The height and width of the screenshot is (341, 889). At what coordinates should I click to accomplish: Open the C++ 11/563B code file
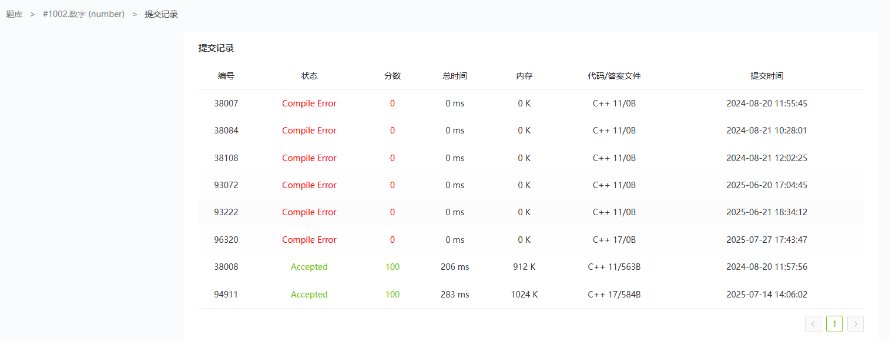click(x=614, y=267)
